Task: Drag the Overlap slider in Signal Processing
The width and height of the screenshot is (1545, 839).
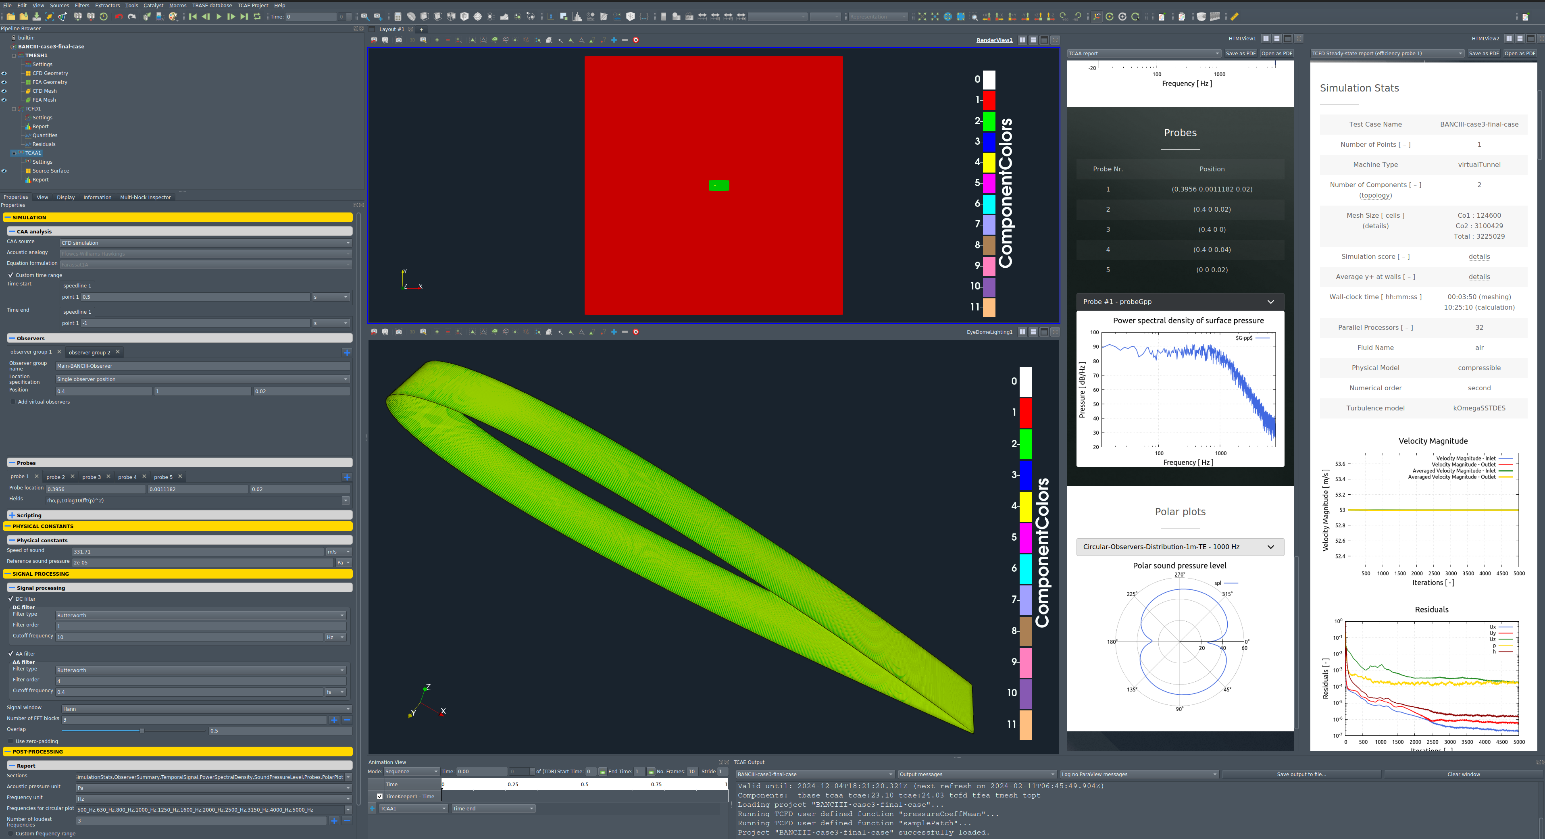Action: 140,731
